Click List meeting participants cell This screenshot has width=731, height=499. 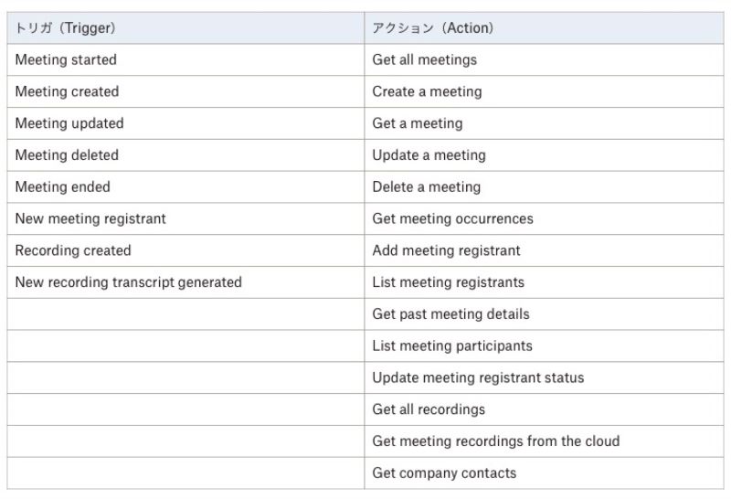point(544,345)
